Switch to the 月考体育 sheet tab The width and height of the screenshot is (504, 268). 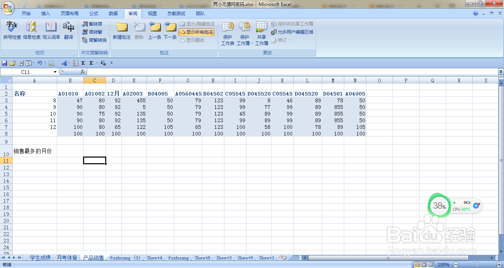coord(67,258)
